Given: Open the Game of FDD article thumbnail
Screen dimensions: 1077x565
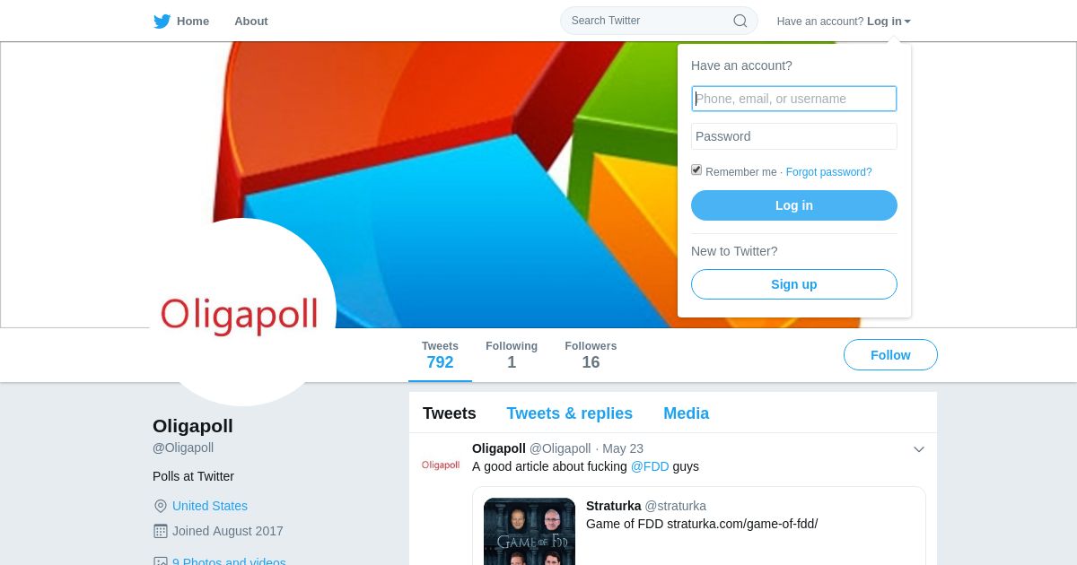Looking at the screenshot, I should tap(530, 531).
